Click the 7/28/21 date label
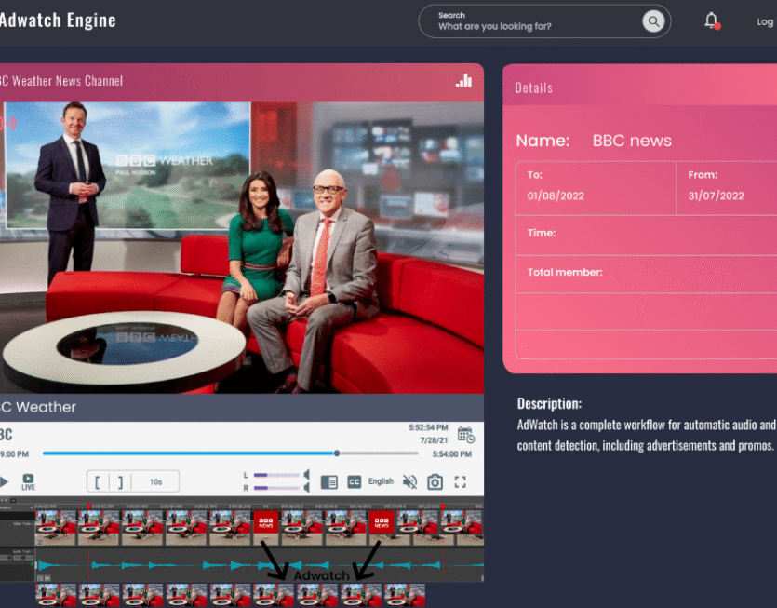The width and height of the screenshot is (777, 608). tap(434, 440)
